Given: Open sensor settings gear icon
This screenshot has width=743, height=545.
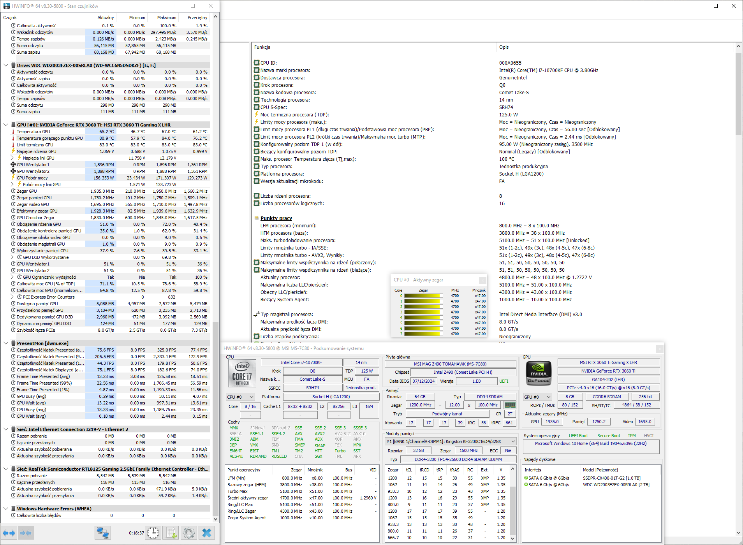Looking at the screenshot, I should coord(189,533).
